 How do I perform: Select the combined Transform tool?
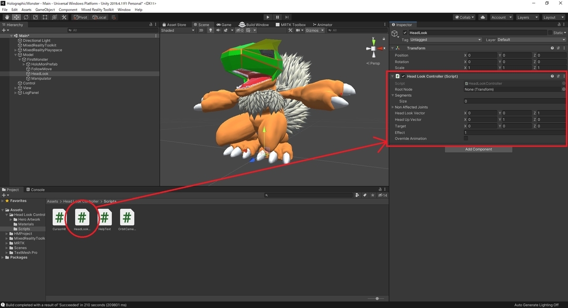[x=54, y=17]
